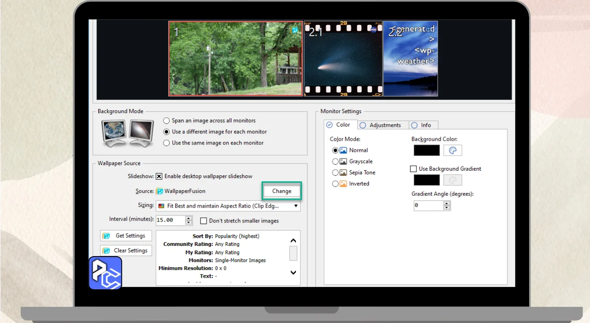Click the Inverted color mode picture icon

pyautogui.click(x=343, y=184)
